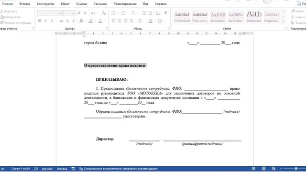Image resolution: width=306 pixels, height=172 pixels.
Task: Toggle strikethrough formatting
Action: pyautogui.click(x=61, y=21)
